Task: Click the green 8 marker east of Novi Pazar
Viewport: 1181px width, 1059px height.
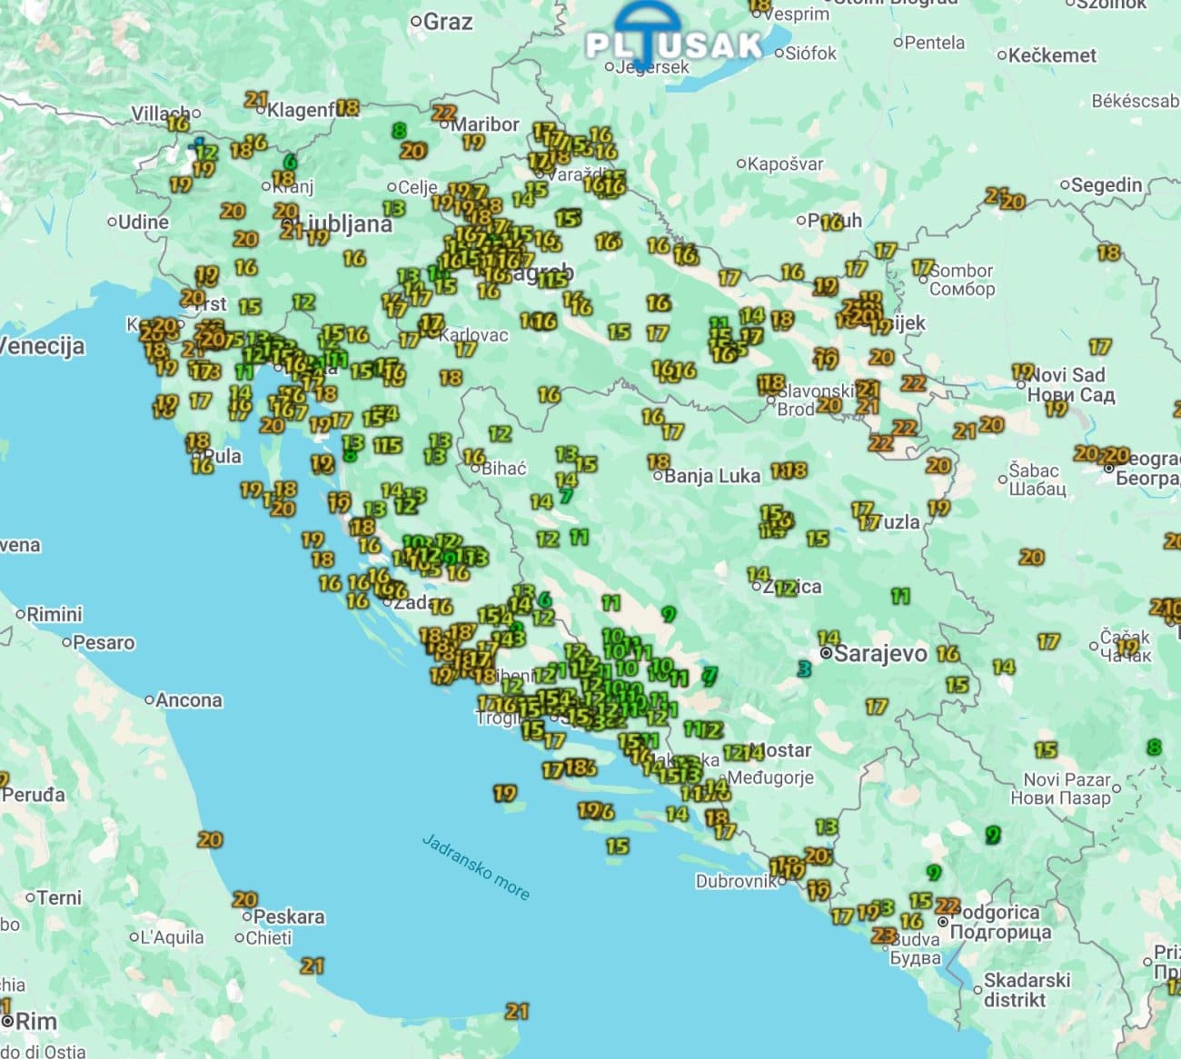Action: (1154, 747)
